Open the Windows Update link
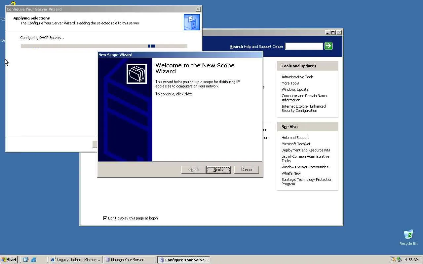This screenshot has height=264, width=423. pyautogui.click(x=295, y=89)
